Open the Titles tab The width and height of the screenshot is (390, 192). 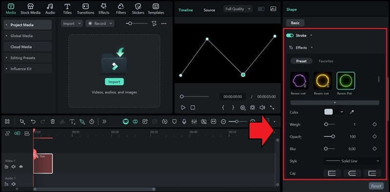click(67, 9)
